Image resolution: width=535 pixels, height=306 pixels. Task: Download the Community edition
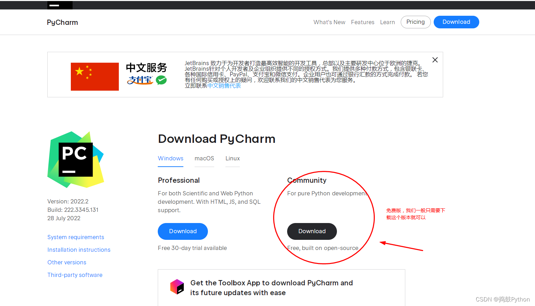coord(312,231)
